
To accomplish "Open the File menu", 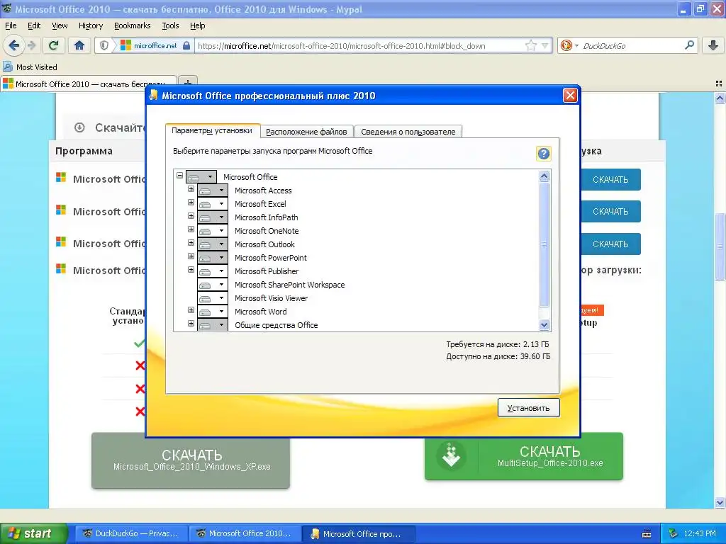I will pyautogui.click(x=11, y=25).
